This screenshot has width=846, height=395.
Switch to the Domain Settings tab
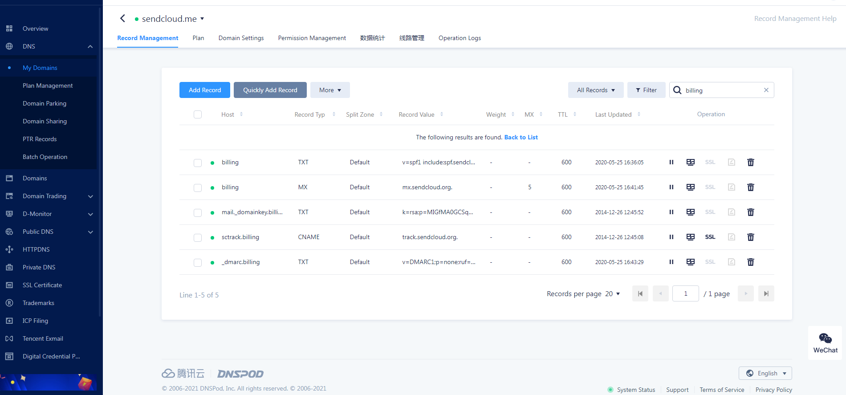click(x=241, y=38)
